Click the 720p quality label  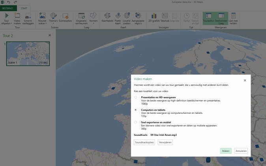144,116
